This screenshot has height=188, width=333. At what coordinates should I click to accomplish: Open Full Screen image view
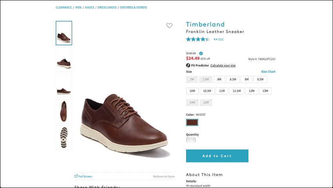[x=83, y=176]
